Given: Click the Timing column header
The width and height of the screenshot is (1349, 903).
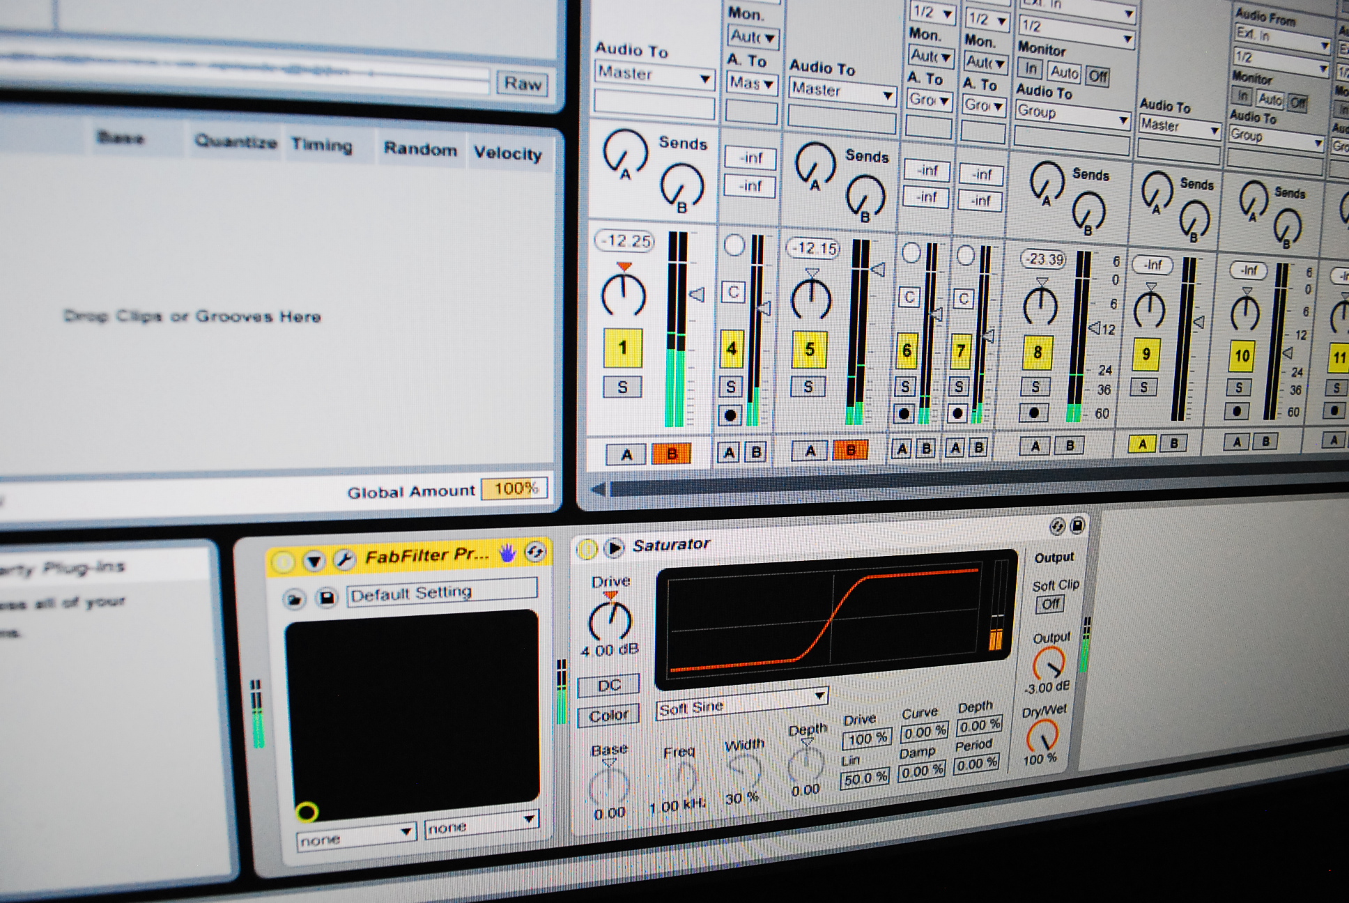Looking at the screenshot, I should [322, 145].
